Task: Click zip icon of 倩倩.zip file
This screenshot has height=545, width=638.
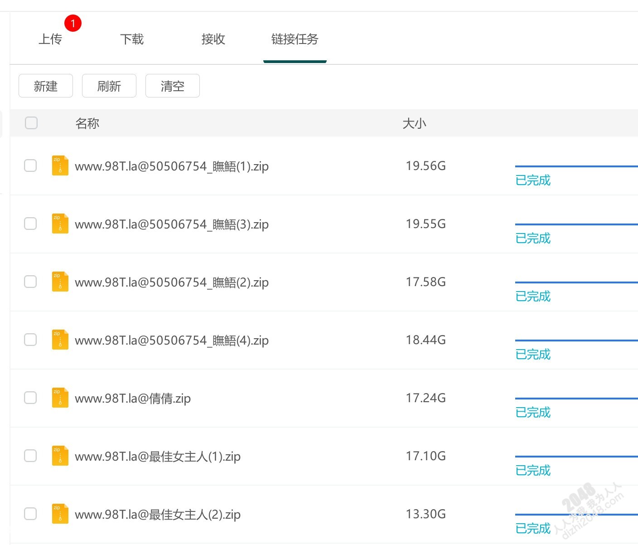Action: (60, 398)
